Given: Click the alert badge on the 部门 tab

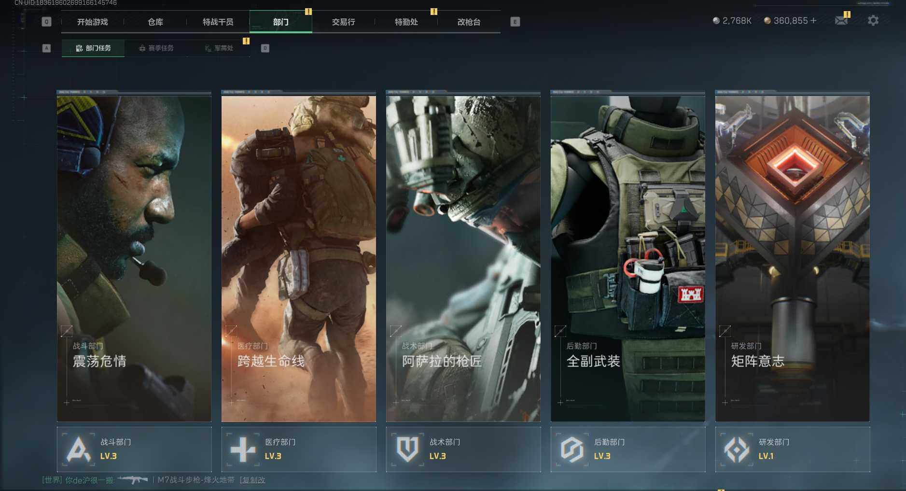Looking at the screenshot, I should (x=308, y=12).
